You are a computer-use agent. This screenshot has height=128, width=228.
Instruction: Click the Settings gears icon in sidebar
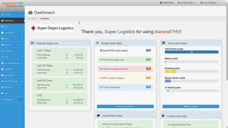pos(2,87)
